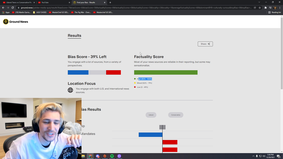Open the Martin Garrix bookmark
This screenshot has width=283, height=159.
coord(21,12)
